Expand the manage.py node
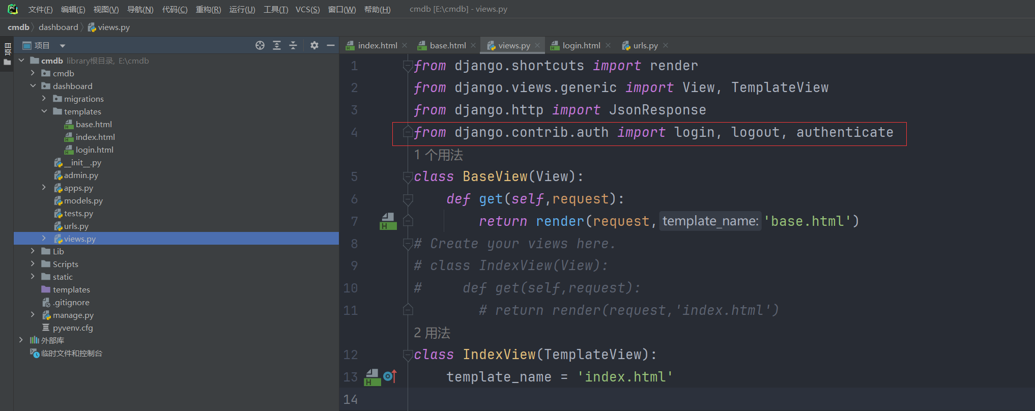 [33, 315]
